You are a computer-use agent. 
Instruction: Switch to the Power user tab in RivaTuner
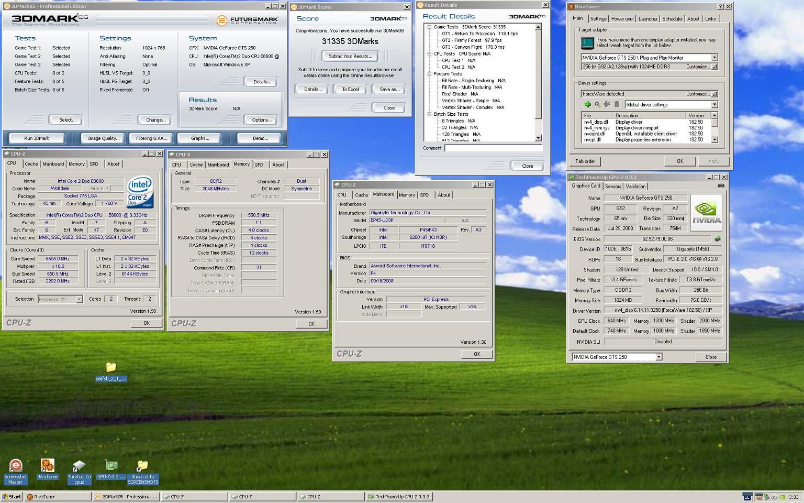[x=622, y=19]
